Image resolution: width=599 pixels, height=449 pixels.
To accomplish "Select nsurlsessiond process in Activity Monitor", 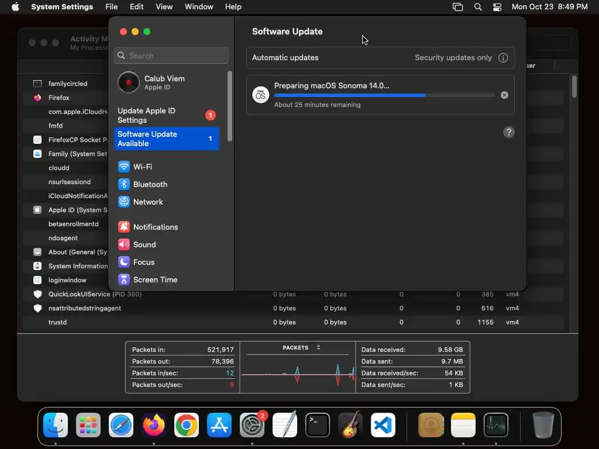I will click(70, 182).
